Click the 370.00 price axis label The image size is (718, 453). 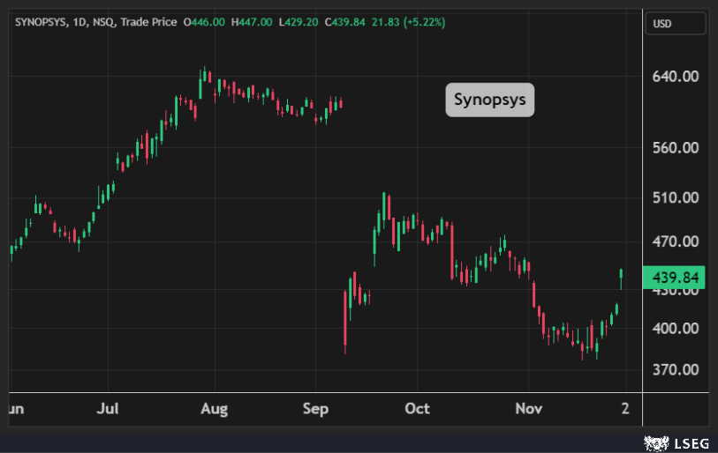point(675,369)
